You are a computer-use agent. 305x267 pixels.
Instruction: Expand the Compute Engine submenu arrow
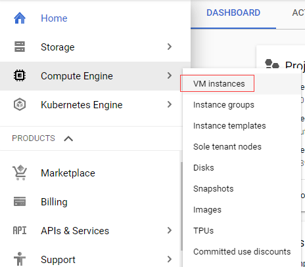pos(170,75)
